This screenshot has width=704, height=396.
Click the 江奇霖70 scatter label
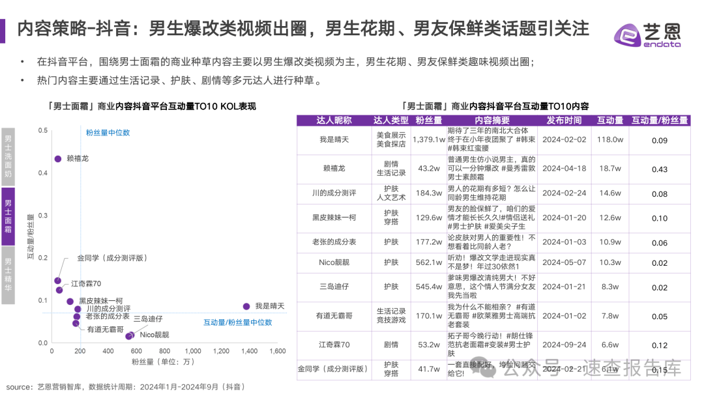click(86, 284)
